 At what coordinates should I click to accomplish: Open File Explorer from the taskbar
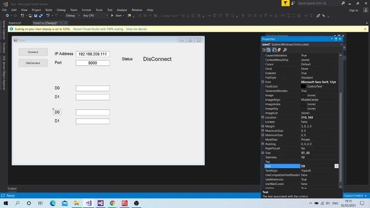[76, 203]
